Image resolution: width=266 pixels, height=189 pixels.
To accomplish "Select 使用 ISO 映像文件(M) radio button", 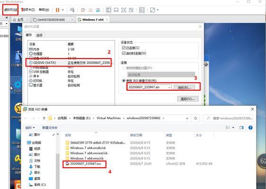I will coord(124,81).
